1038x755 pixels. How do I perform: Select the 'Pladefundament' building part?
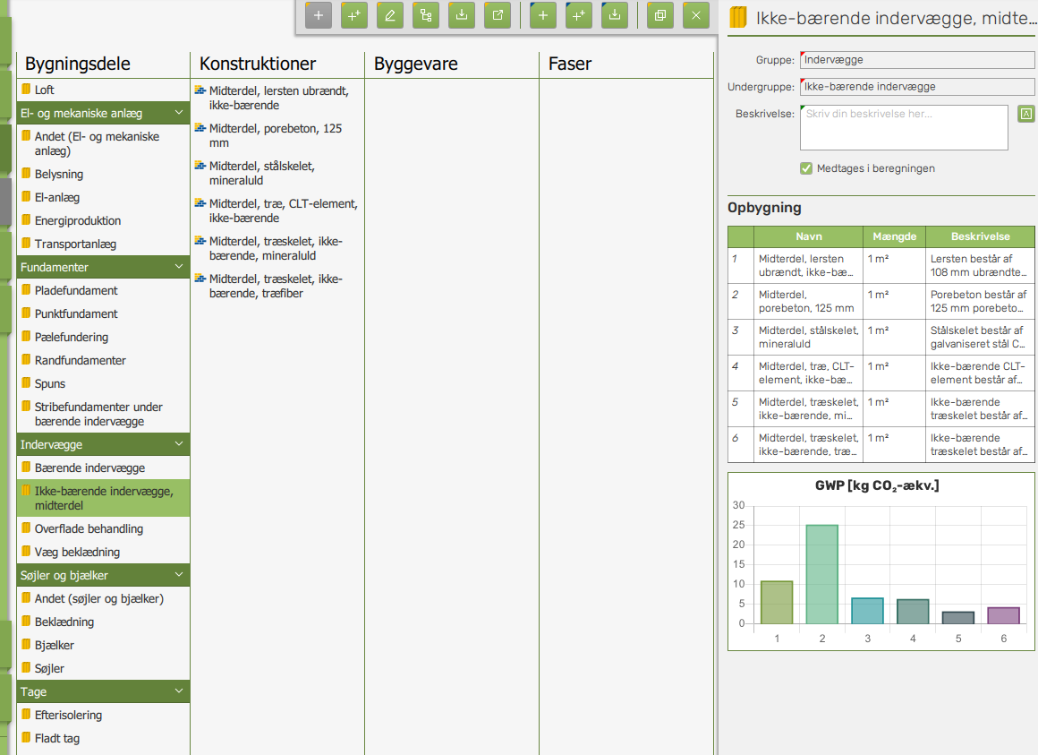76,290
